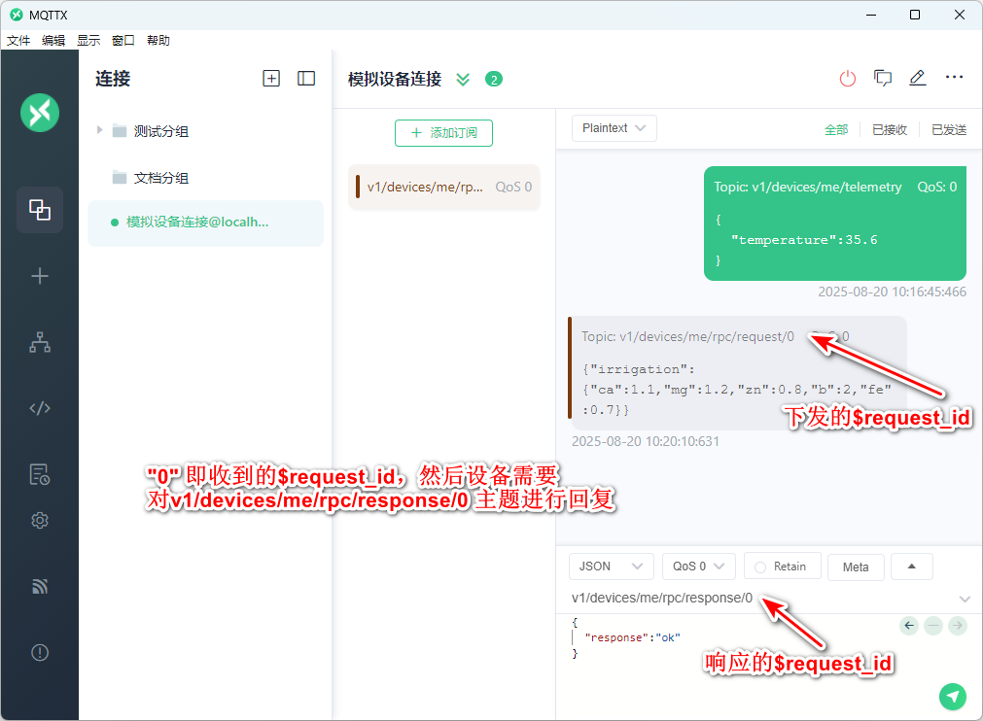
Task: Open the JSON payload format dropdown
Action: click(x=611, y=566)
